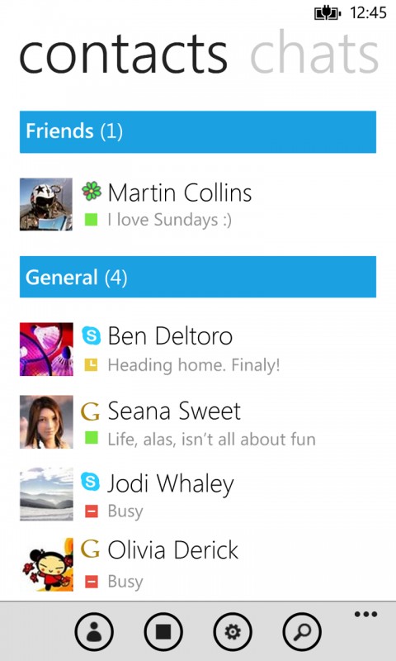Open Jodi Whaley contact name

pyautogui.click(x=171, y=483)
